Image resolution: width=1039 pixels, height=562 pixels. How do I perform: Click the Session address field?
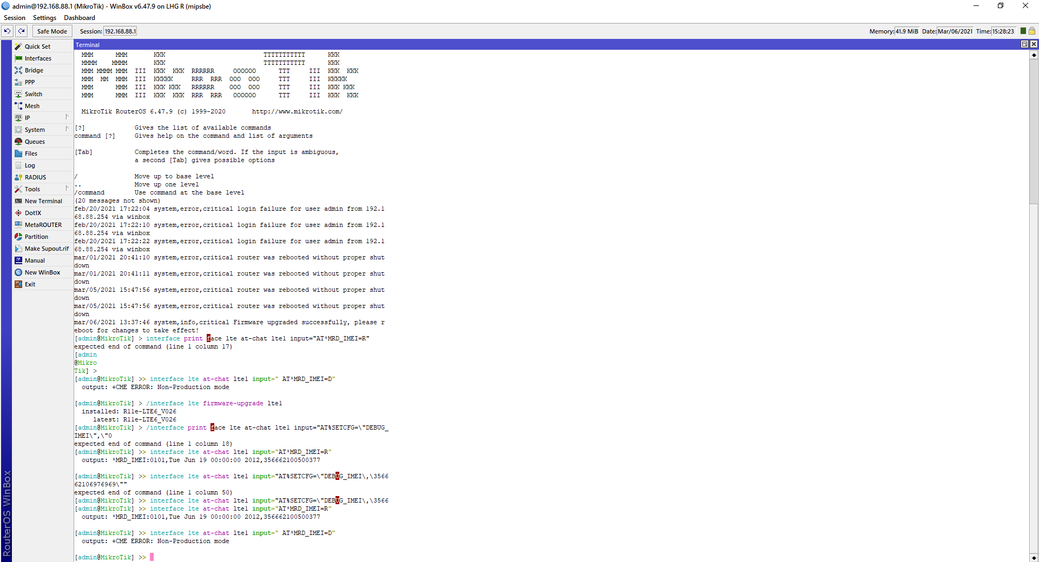[120, 31]
